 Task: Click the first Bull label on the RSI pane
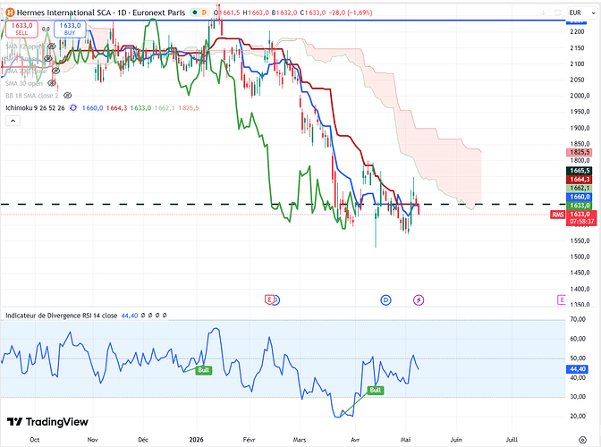203,370
